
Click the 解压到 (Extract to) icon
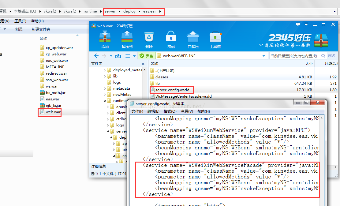(127, 39)
